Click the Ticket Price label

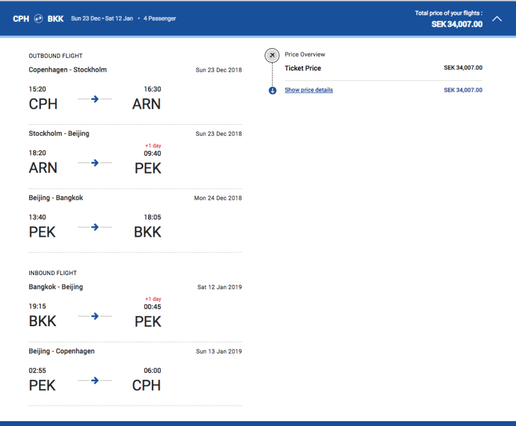tap(302, 68)
